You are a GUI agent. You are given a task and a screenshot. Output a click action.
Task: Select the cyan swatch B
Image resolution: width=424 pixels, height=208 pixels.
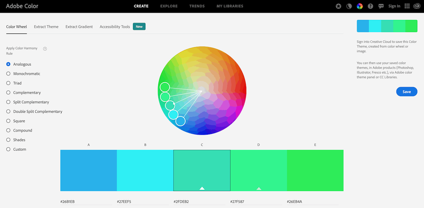coord(145,171)
